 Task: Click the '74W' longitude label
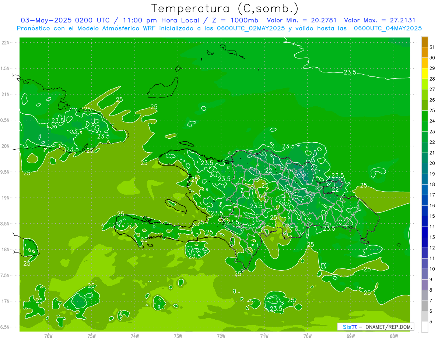[134, 336]
